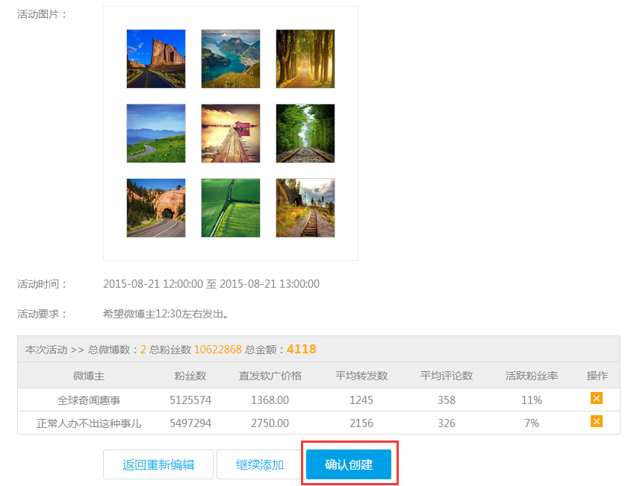
Task: Open the red rock canyon road thumbnail
Action: pyautogui.click(x=156, y=59)
